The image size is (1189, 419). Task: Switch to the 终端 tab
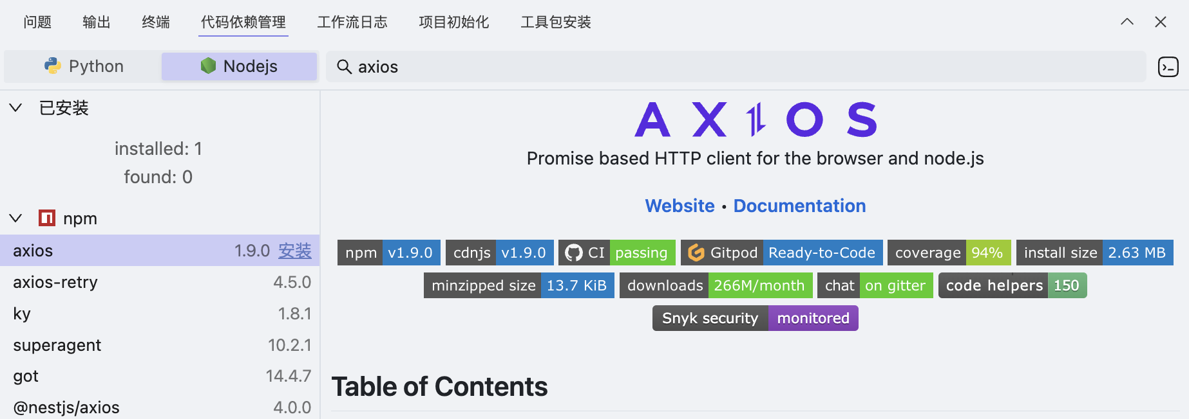(155, 22)
